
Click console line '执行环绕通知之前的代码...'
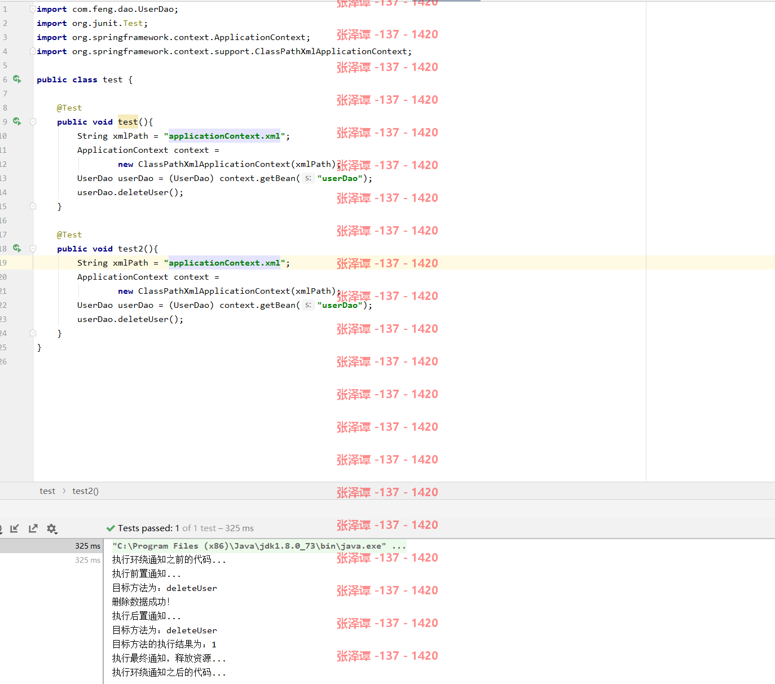pos(169,560)
